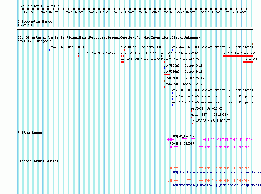
Task: Click the red bar under esv2082808
Action: tap(123, 62)
